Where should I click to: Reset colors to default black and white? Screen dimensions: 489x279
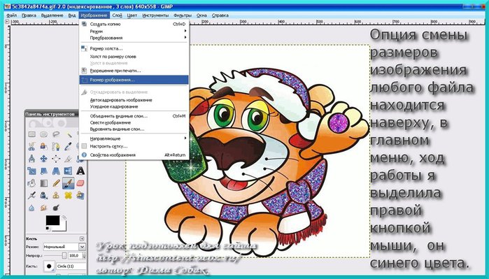(48, 228)
